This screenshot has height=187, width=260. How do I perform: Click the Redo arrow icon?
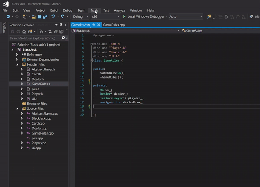[62, 16]
